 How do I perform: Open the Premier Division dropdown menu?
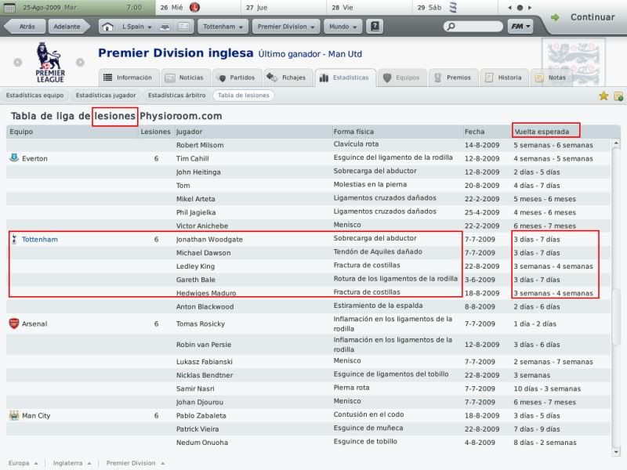pos(286,27)
